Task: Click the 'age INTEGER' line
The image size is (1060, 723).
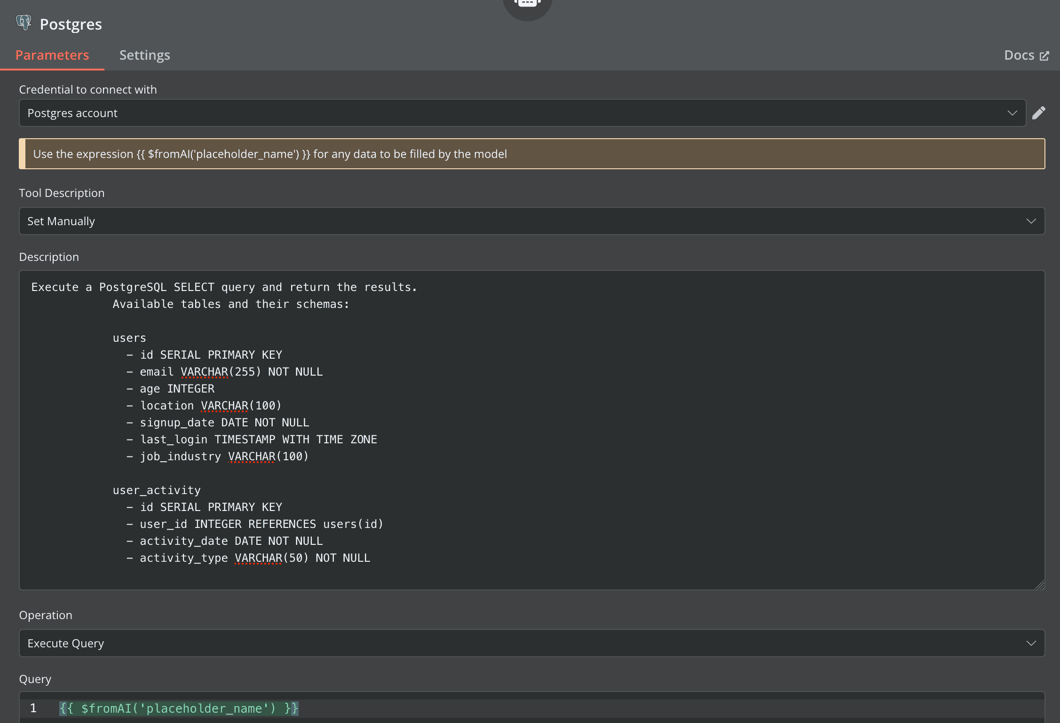Action: (171, 389)
